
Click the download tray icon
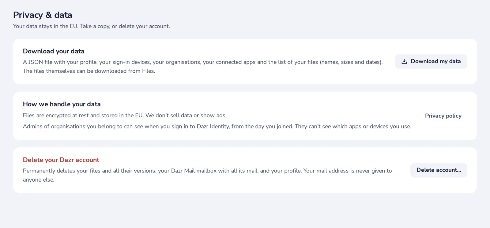404,61
